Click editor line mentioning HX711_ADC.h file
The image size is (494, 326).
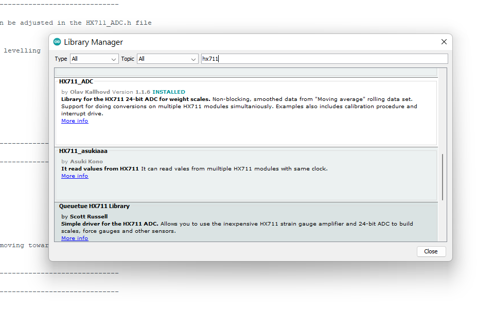[77, 23]
